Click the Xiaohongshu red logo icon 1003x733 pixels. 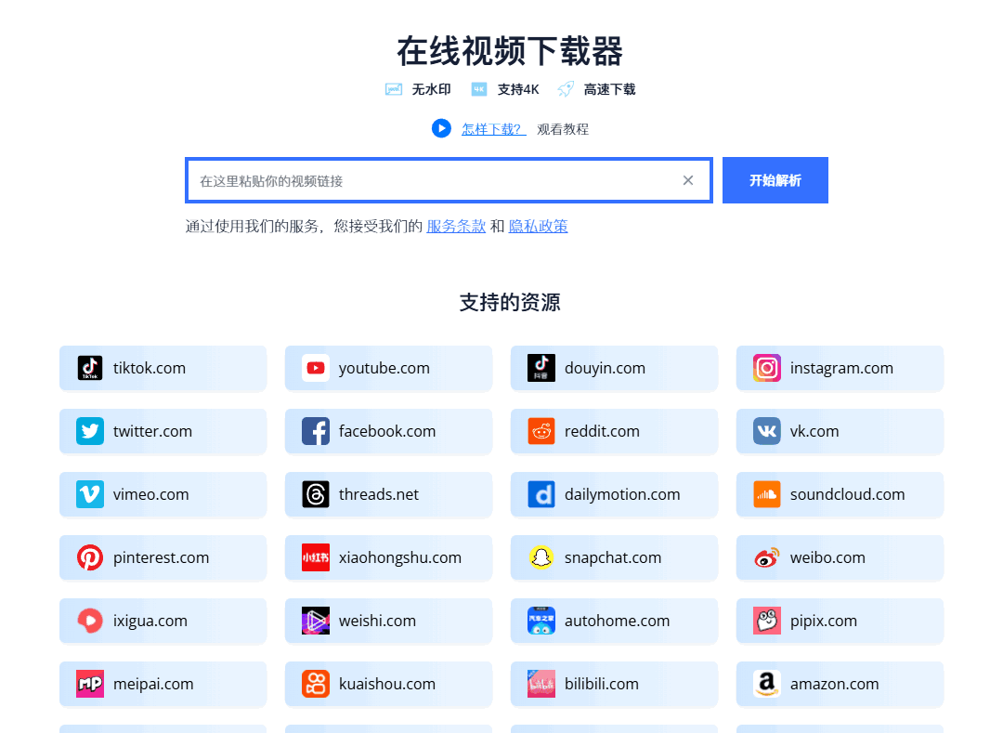[316, 557]
